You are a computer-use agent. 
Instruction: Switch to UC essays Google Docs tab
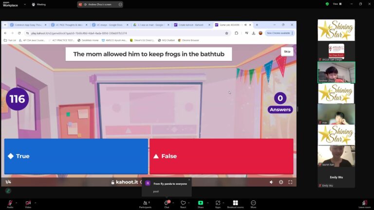click(x=110, y=25)
